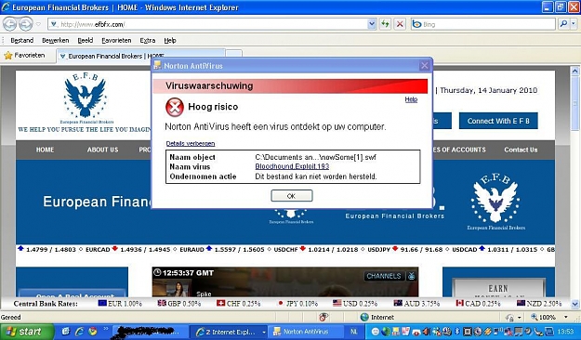Screen dimensions: 581x340
Task: Click the taskbar clock showing 13:53
Action: point(565,332)
